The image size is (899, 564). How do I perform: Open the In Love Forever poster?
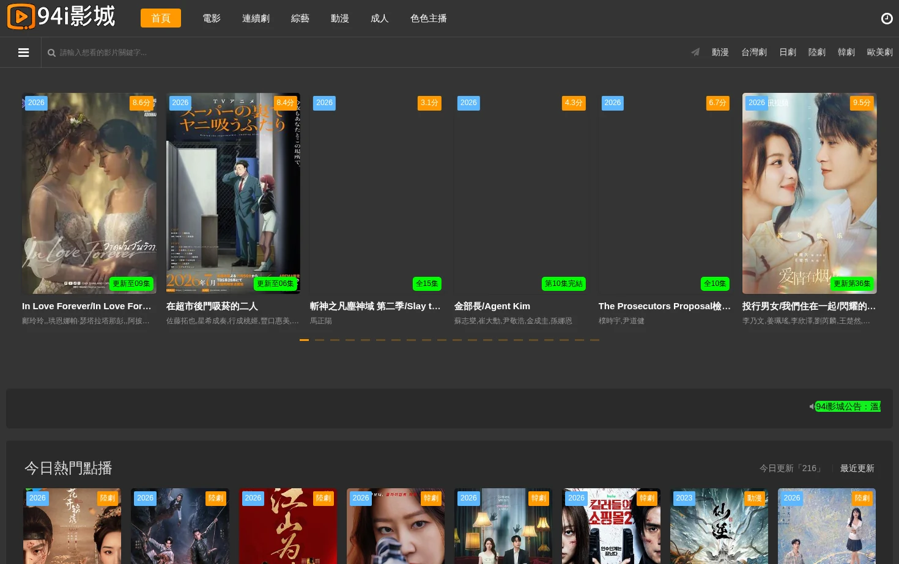pos(89,193)
